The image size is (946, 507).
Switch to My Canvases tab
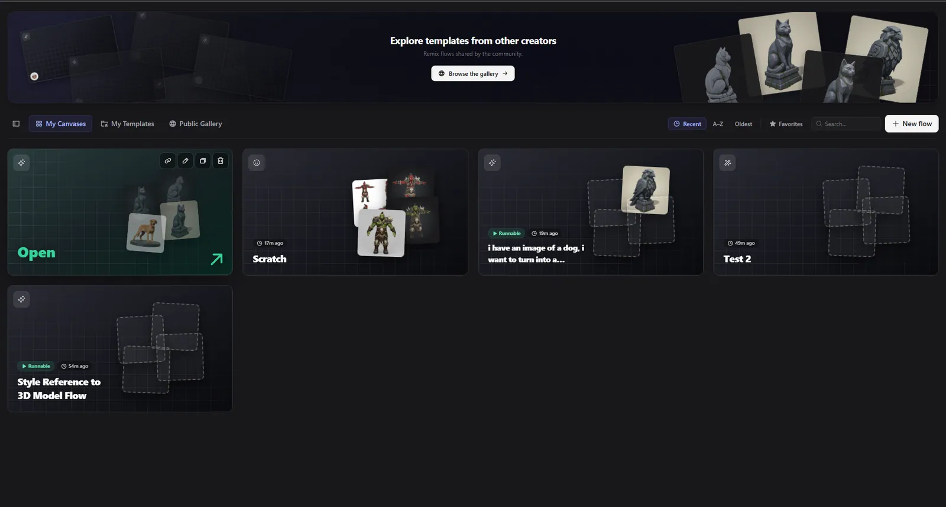point(60,124)
